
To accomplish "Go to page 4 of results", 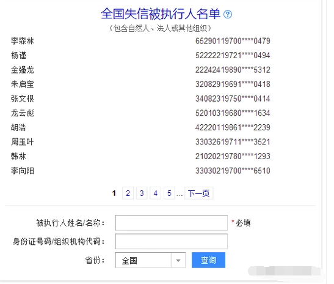I will [156, 193].
